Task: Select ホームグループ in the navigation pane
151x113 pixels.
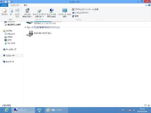Action: 9,49
